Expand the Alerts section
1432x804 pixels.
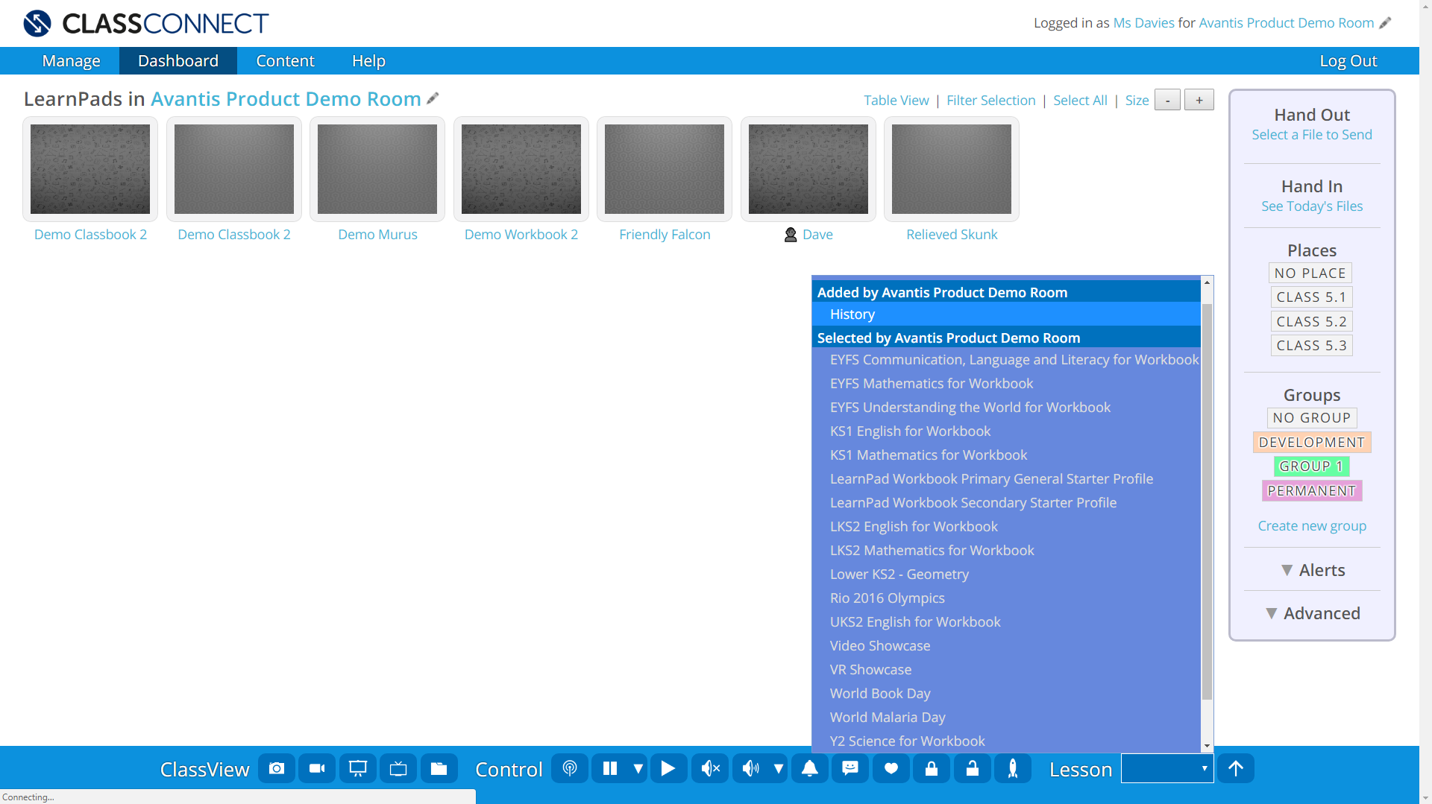tap(1312, 570)
